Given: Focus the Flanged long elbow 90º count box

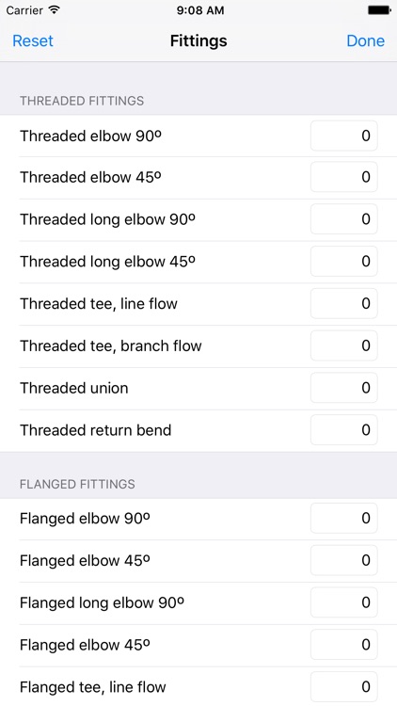Looking at the screenshot, I should 344,602.
